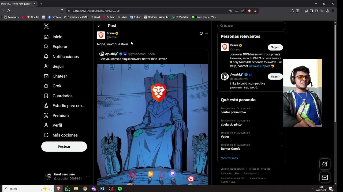Image resolution: width=343 pixels, height=192 pixels.
Task: Open Brave Shields lion icon
Action: click(x=249, y=11)
